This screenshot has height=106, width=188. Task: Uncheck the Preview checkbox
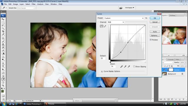coord(151,40)
